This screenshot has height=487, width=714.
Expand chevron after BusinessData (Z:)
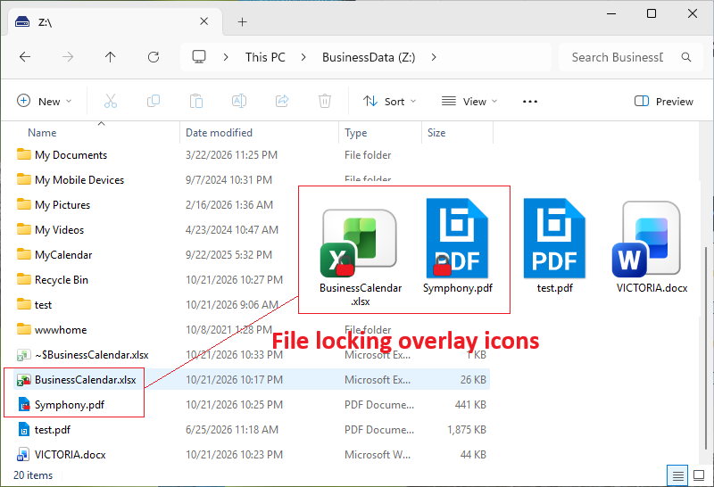pos(434,57)
